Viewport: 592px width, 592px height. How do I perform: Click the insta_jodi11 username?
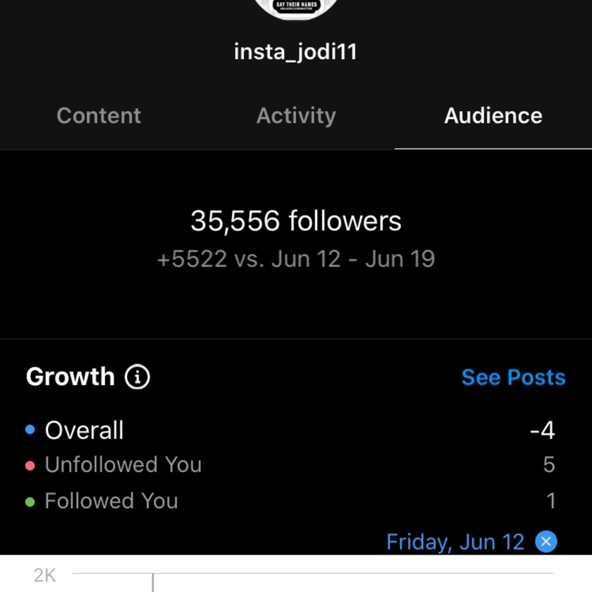[296, 52]
